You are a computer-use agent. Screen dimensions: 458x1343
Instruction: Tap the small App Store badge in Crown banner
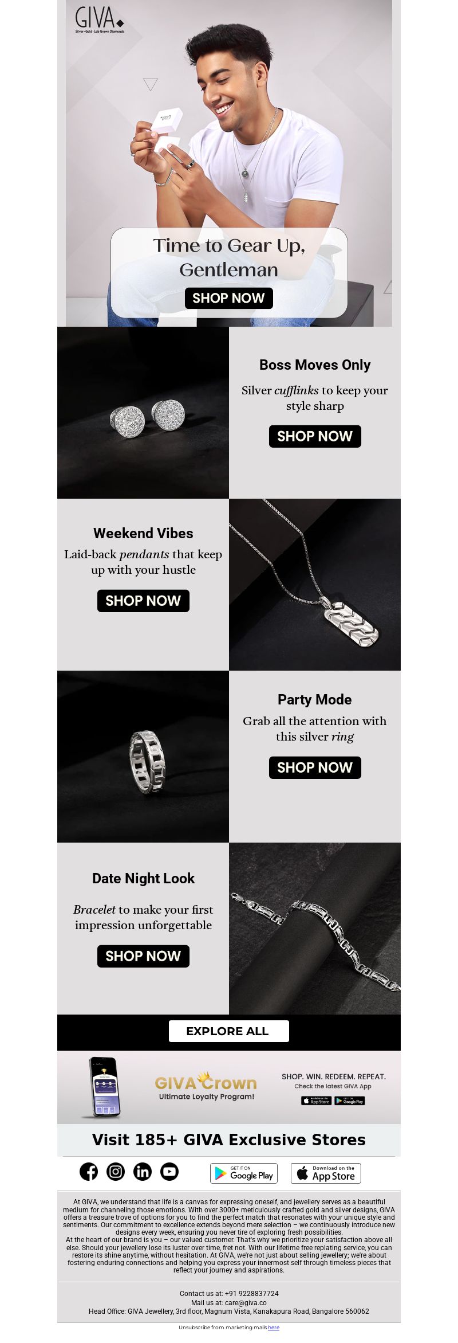pos(316,1101)
